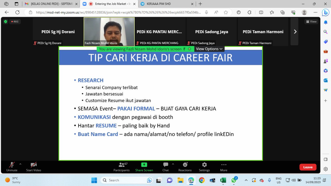Open Read aloud in address bar
This screenshot has width=331, height=186.
pyautogui.click(x=216, y=12)
